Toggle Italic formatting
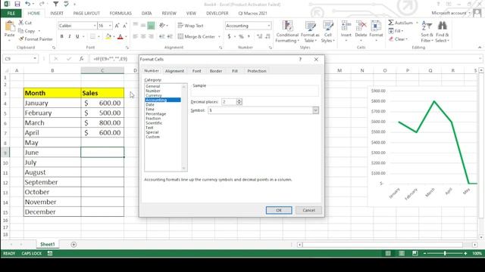The image size is (485, 272). [x=70, y=36]
